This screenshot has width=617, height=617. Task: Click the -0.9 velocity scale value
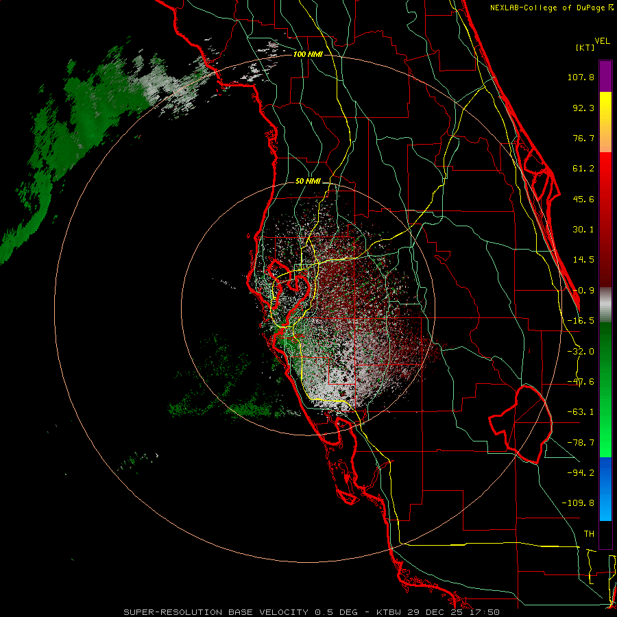583,291
